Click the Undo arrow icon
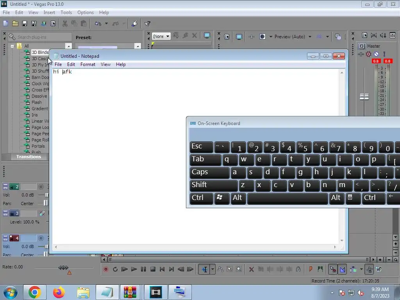The width and height of the screenshot is (400, 300). (98, 23)
